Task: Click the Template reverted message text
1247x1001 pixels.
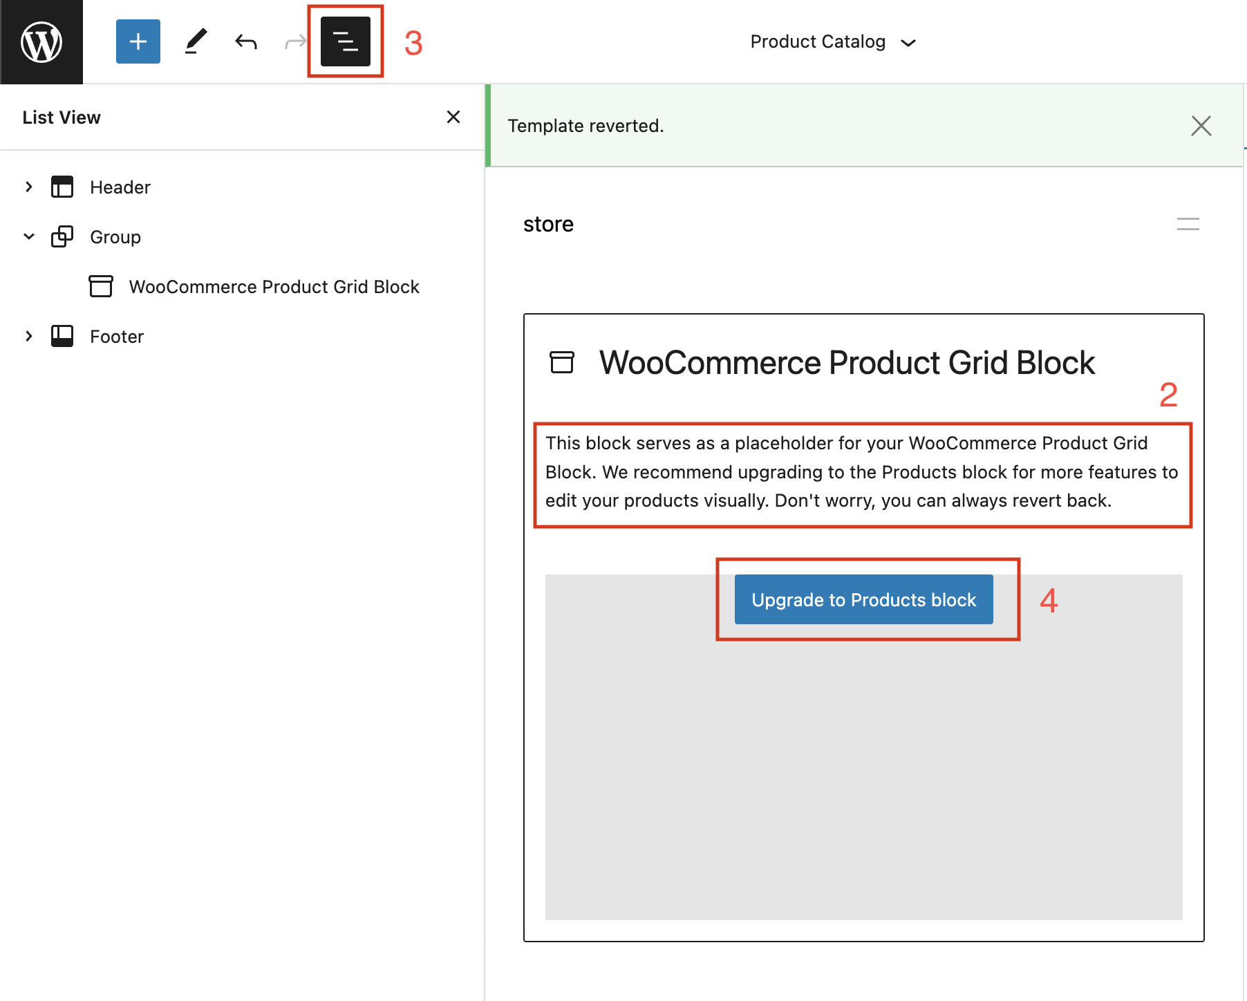Action: (x=585, y=126)
